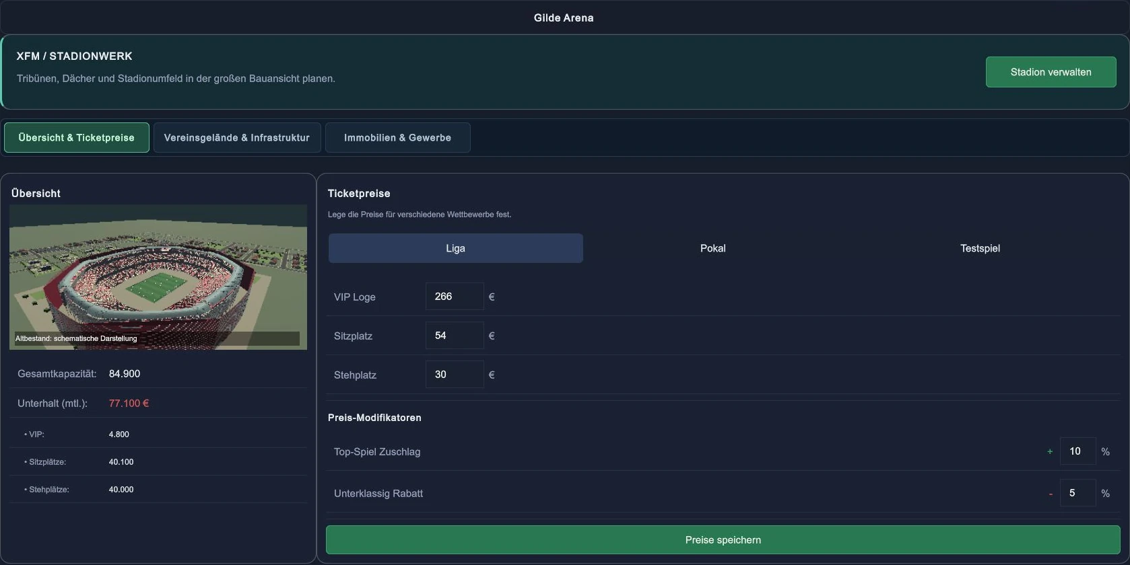This screenshot has height=565, width=1130.
Task: Open the Übersicht & Ticketpreise tab
Action: (77, 137)
